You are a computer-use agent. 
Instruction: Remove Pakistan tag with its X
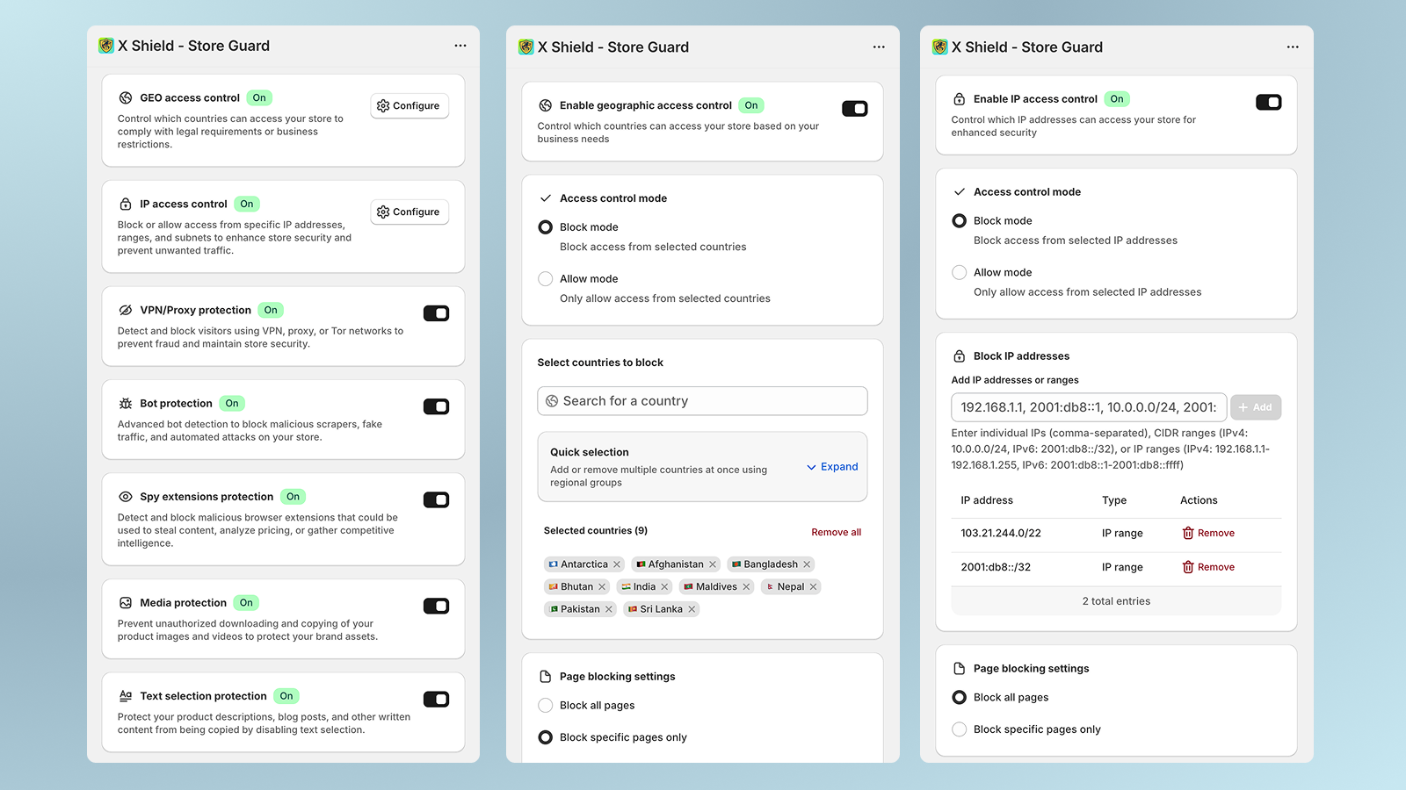608,609
